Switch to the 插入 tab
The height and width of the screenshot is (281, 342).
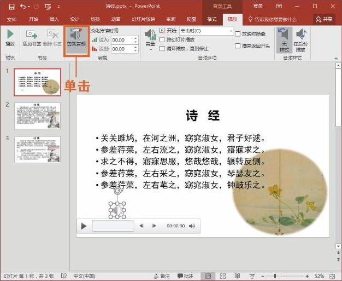[54, 19]
